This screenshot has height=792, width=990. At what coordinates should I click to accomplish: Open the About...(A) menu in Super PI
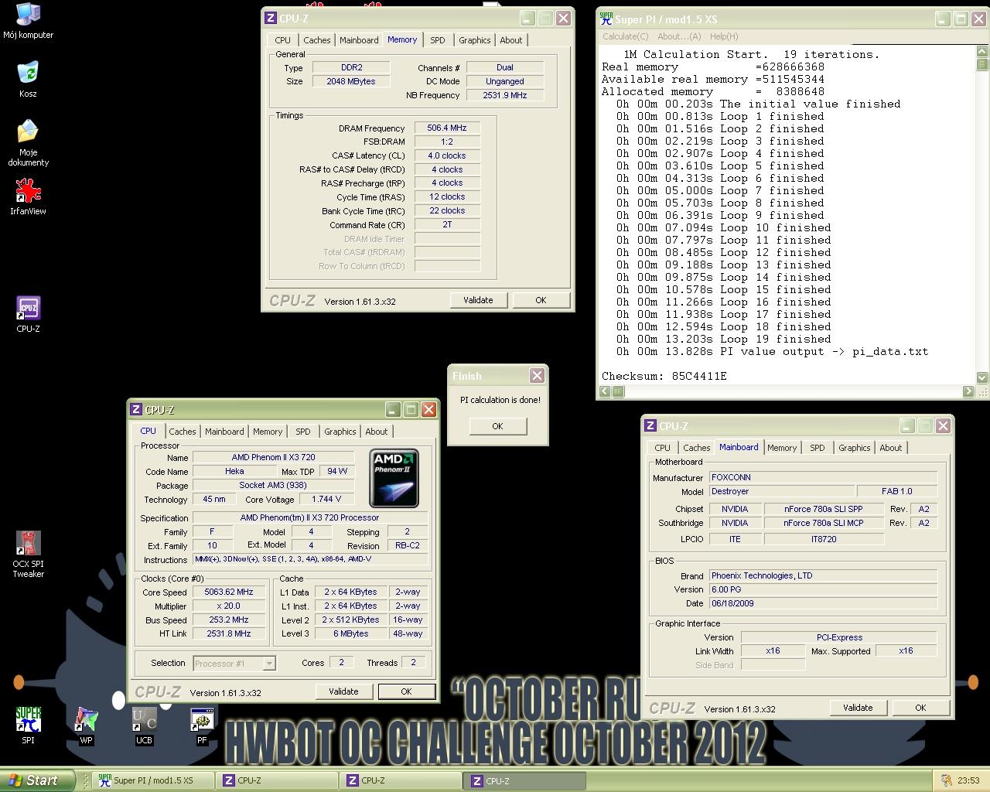(679, 36)
